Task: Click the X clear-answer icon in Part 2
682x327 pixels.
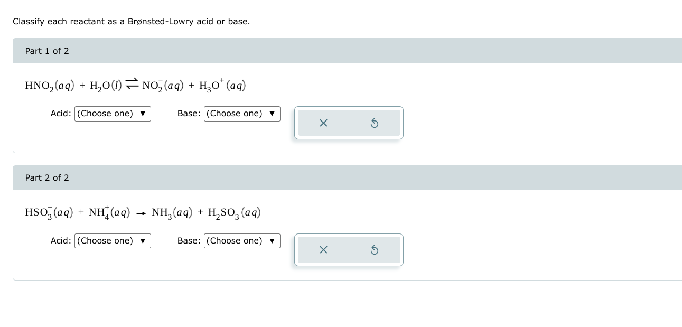Action: [x=324, y=250]
